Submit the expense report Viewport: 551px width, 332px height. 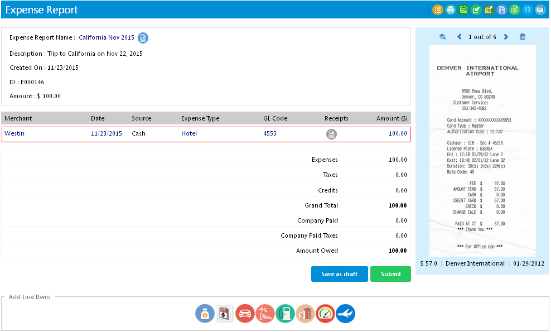390,273
